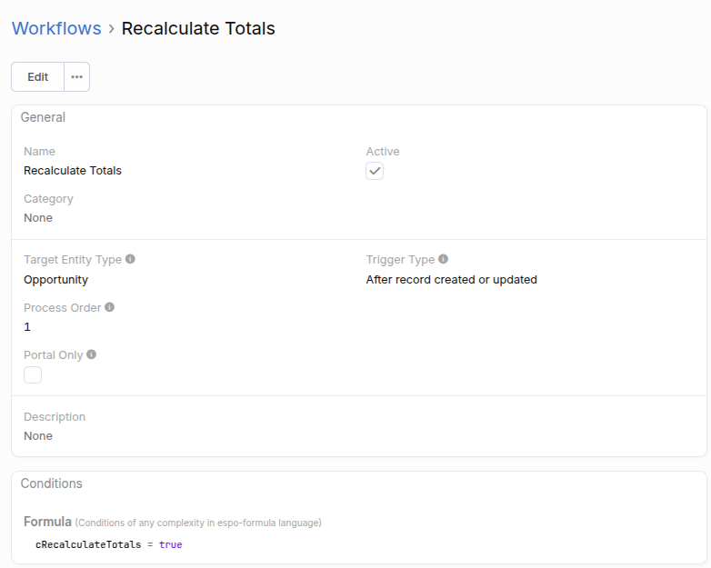Click the After record created or updated value

451,279
